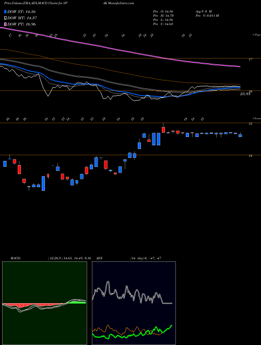The image size is (261, 345).
Task: Click the chart title 'Price,Volume,EMA,ADX,MACD Charts'
Action: click(31, 3)
